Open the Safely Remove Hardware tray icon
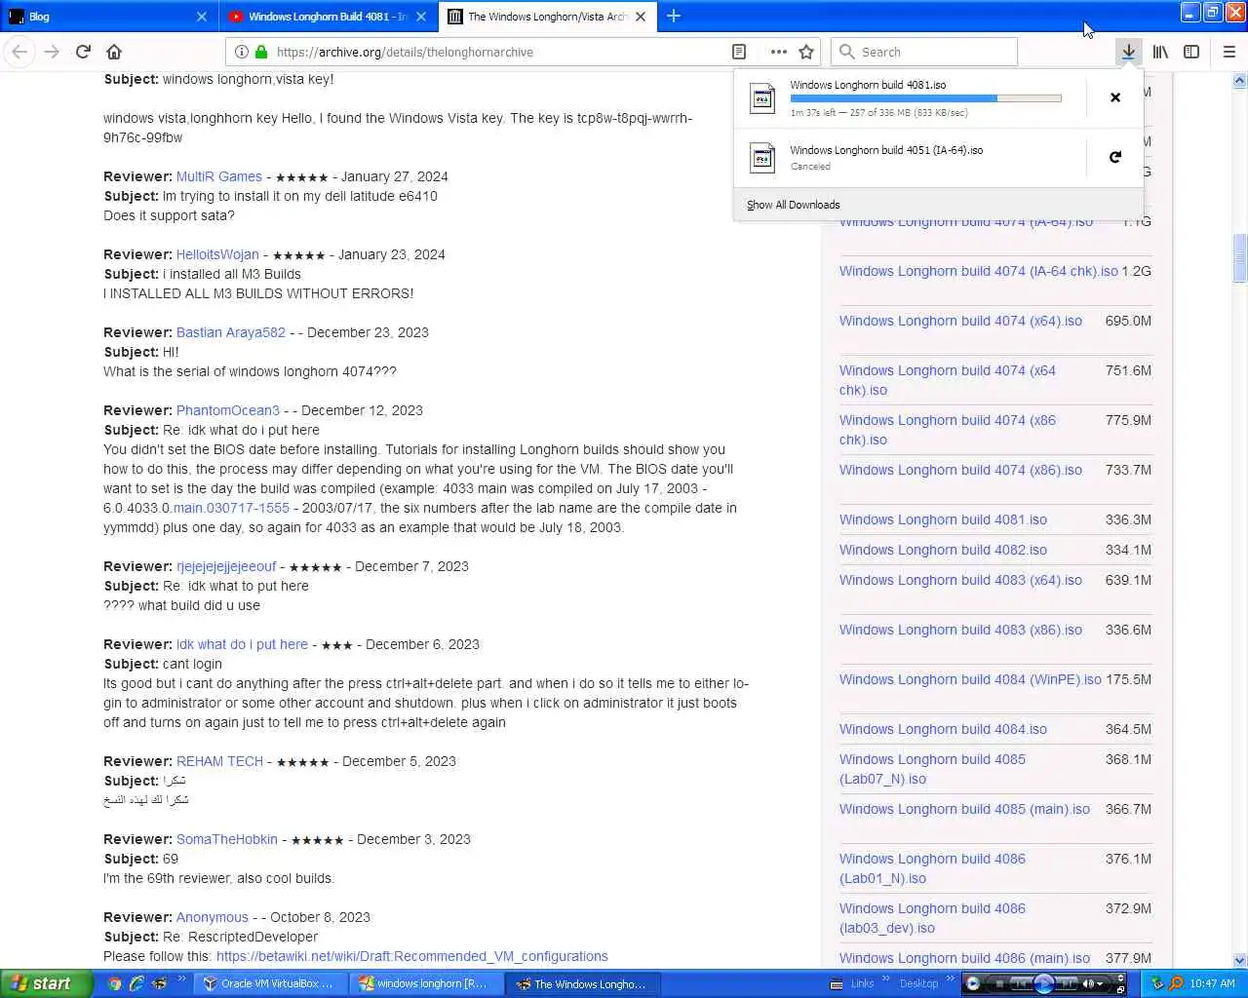This screenshot has width=1248, height=998. [x=1157, y=983]
